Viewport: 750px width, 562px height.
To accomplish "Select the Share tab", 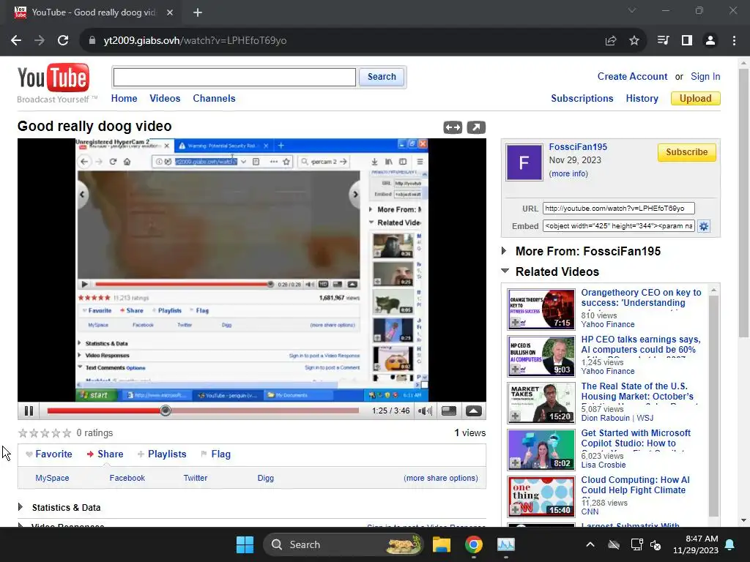I will point(105,454).
